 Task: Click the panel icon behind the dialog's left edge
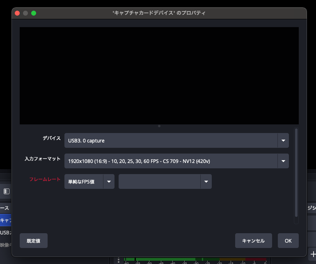click(6, 191)
